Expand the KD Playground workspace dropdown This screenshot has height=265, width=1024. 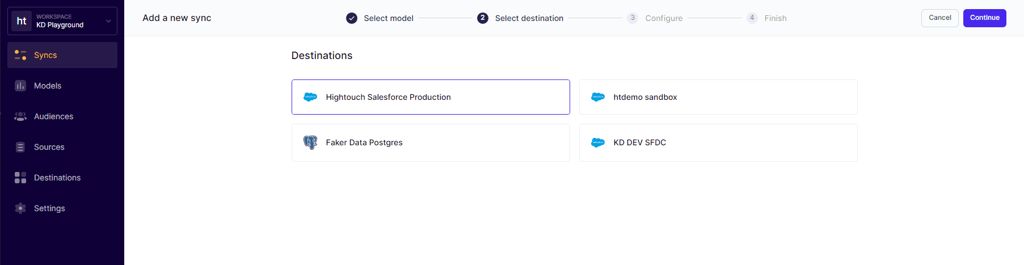click(x=108, y=21)
